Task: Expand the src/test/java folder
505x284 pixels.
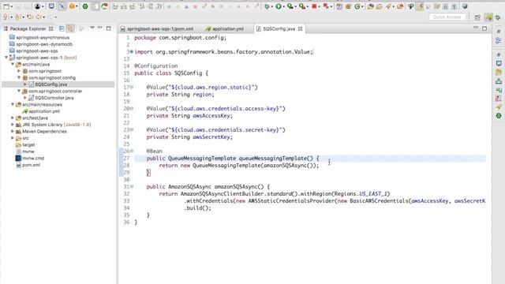Action: click(x=13, y=118)
